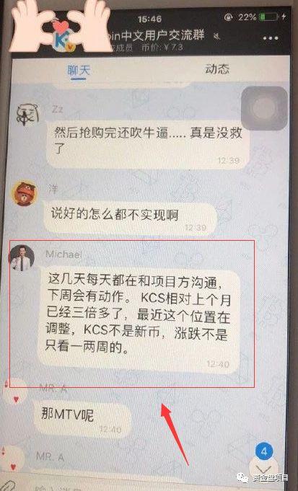Open 洋's bear avatar profile
The height and width of the screenshot is (491, 298).
click(25, 193)
